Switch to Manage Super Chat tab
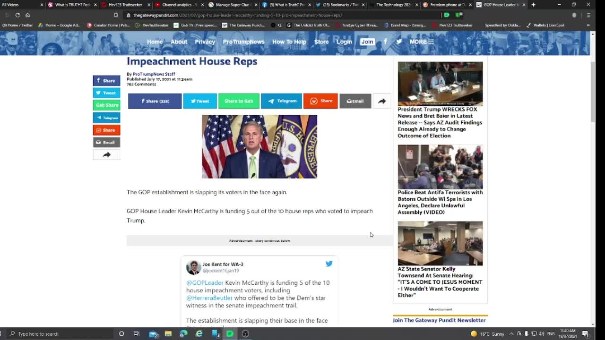This screenshot has width=605, height=340. coord(233,5)
